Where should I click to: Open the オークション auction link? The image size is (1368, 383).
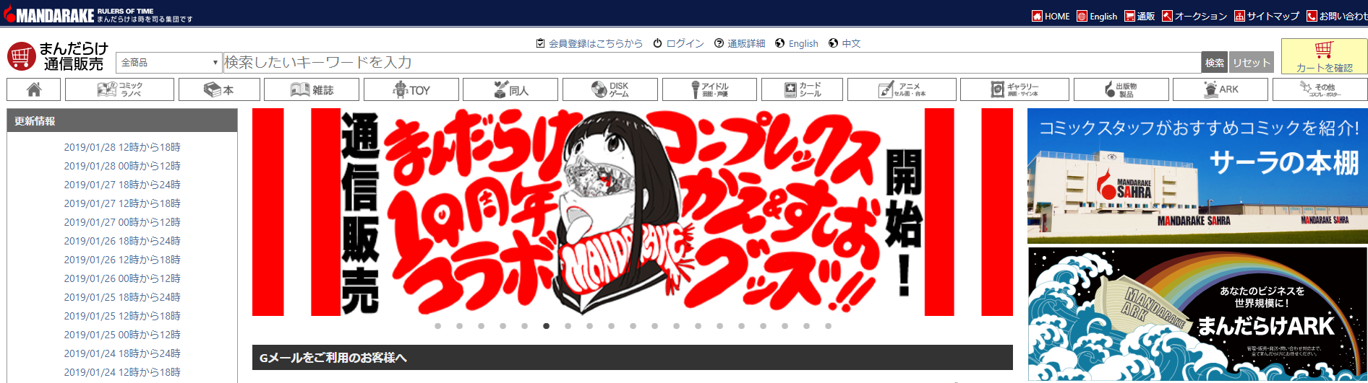click(x=1194, y=16)
